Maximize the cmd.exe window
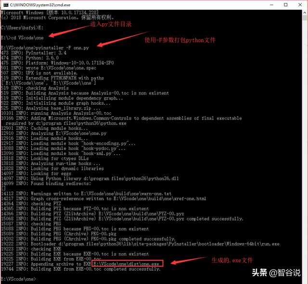Viewport: 308px width, 284px height. (285, 5)
